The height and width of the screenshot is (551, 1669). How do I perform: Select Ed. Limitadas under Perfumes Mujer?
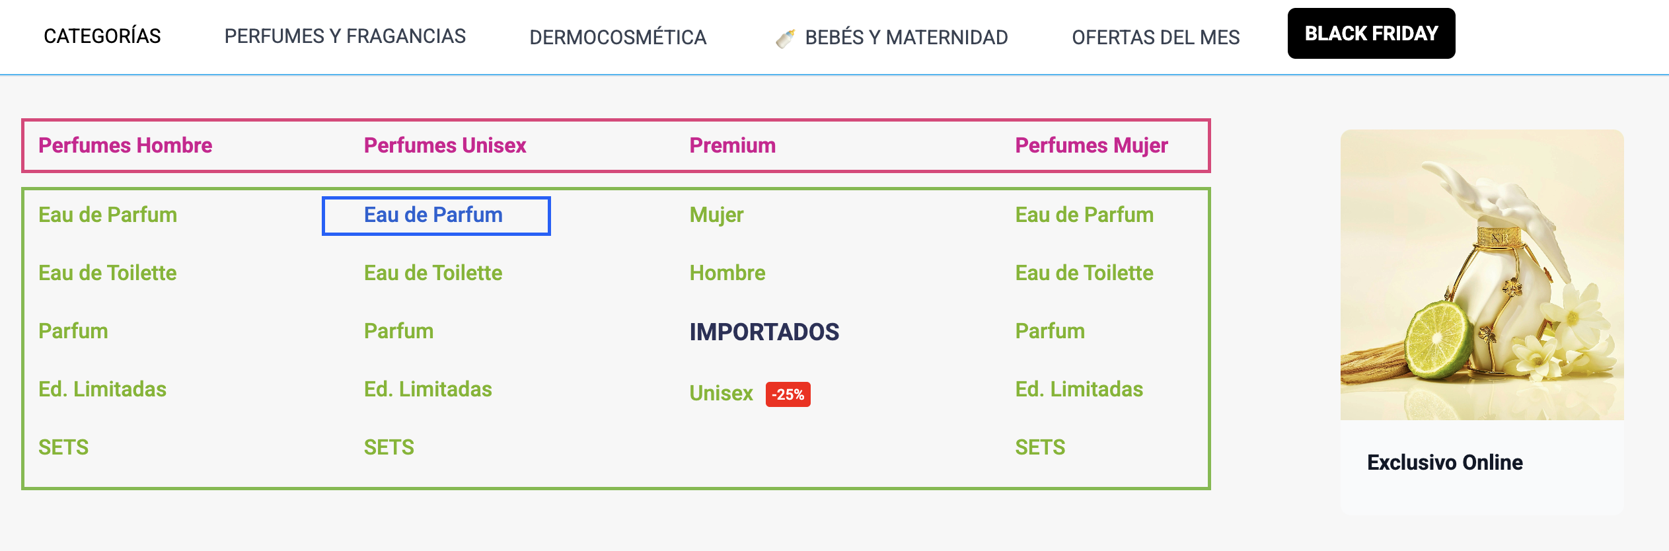(1078, 389)
